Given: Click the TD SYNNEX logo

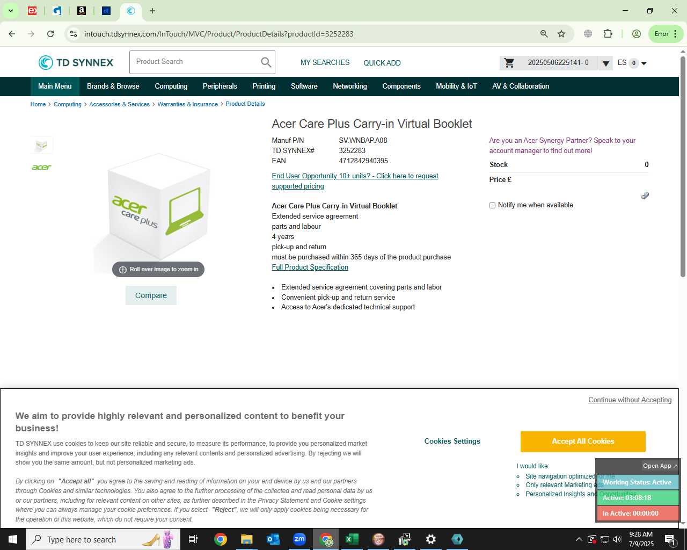Looking at the screenshot, I should [76, 63].
